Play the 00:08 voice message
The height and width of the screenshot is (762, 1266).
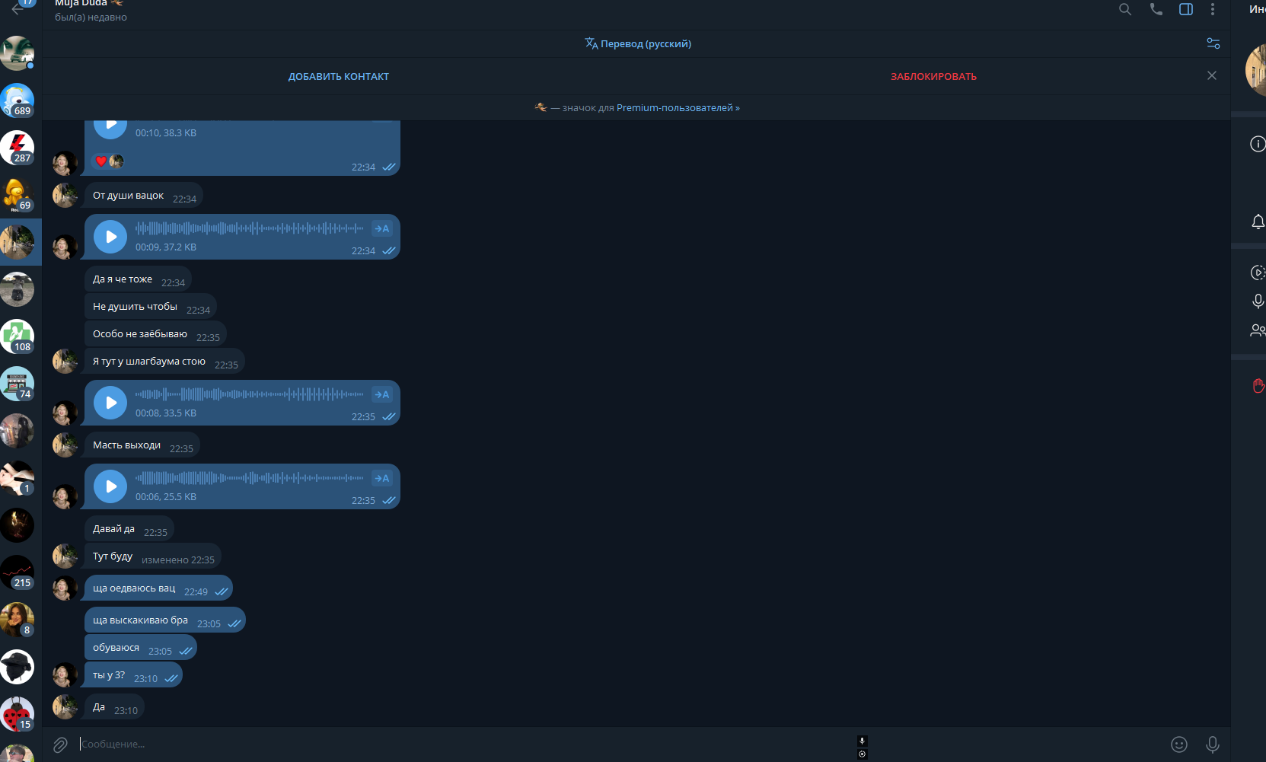coord(110,403)
